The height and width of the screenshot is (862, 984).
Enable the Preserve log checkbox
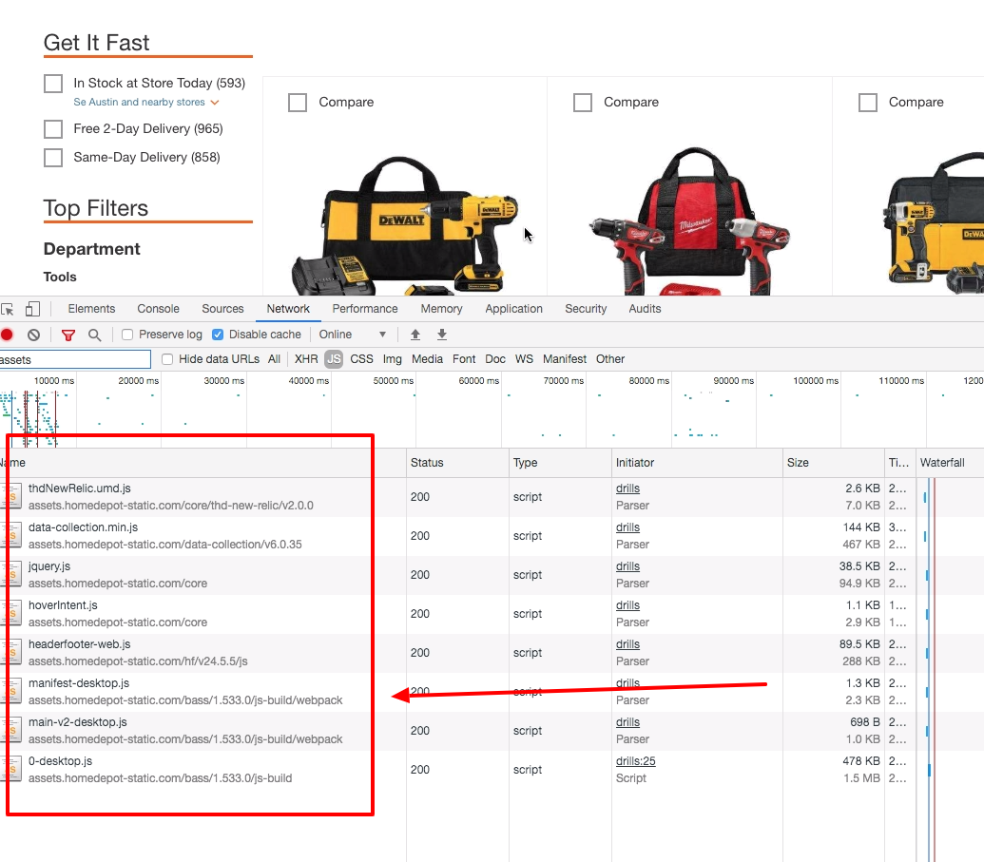click(x=127, y=335)
